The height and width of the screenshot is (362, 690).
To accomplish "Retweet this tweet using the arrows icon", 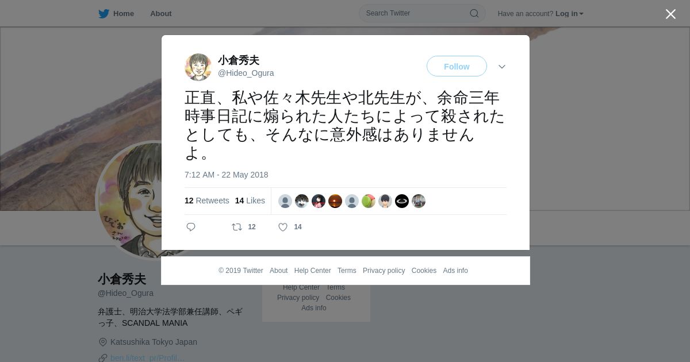I will [x=237, y=227].
